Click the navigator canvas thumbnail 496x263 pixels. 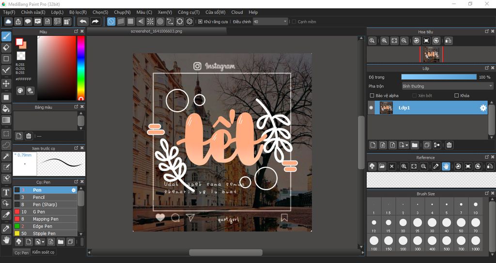[431, 54]
